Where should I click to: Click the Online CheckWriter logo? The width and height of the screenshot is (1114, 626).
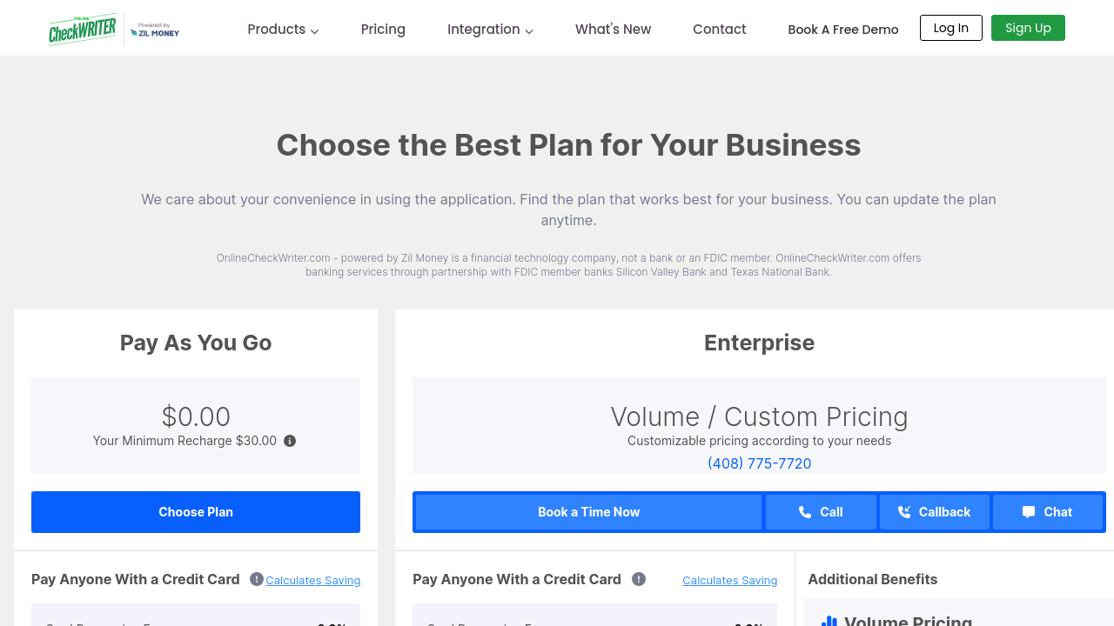(x=83, y=29)
